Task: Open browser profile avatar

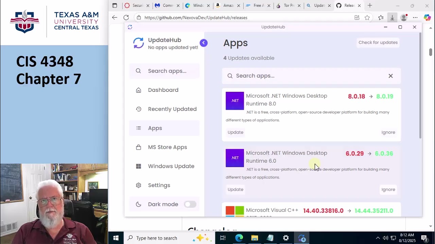Action: 404,18
